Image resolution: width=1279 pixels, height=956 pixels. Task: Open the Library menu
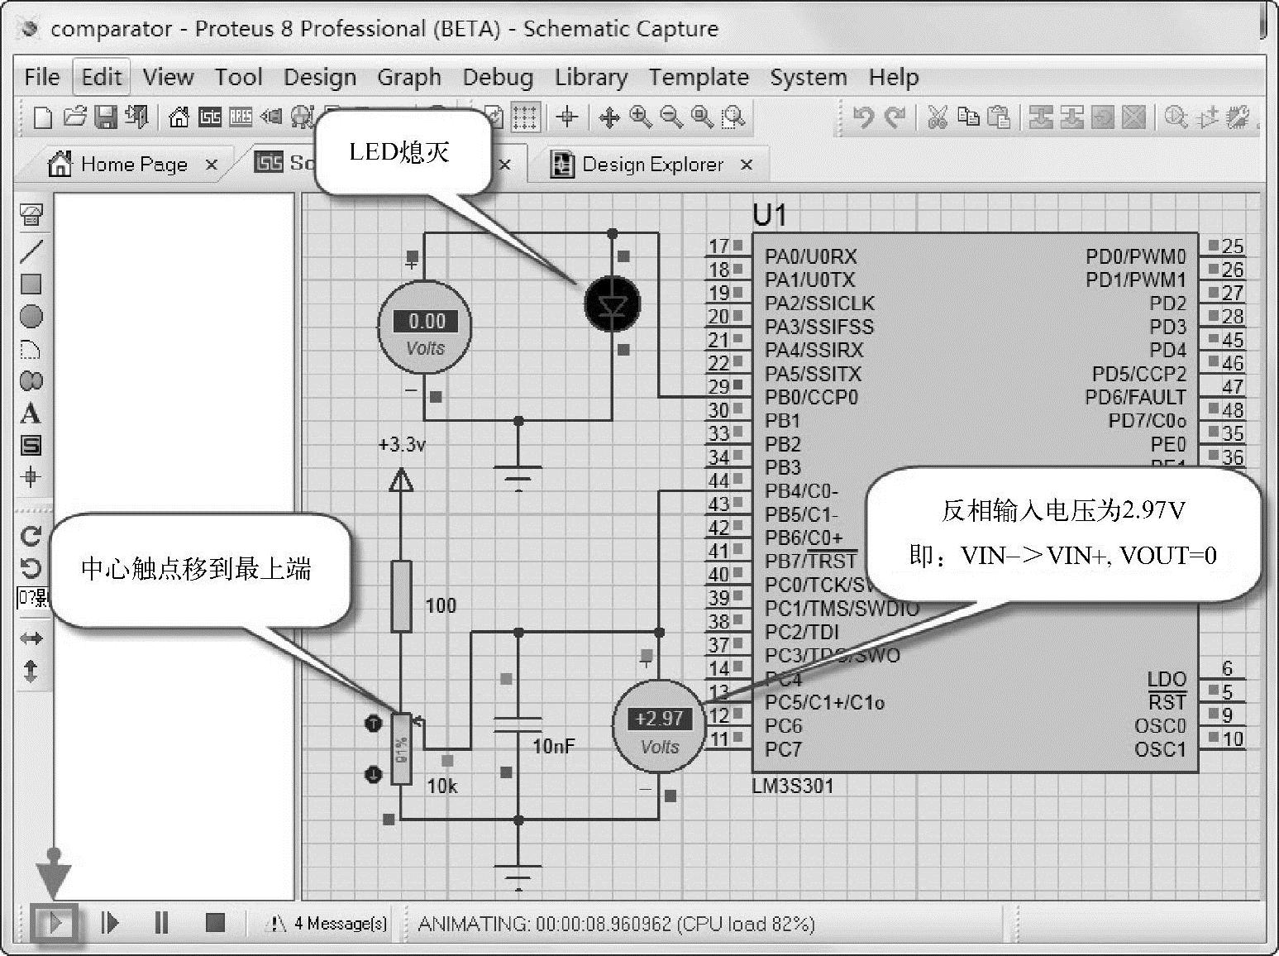coord(591,77)
